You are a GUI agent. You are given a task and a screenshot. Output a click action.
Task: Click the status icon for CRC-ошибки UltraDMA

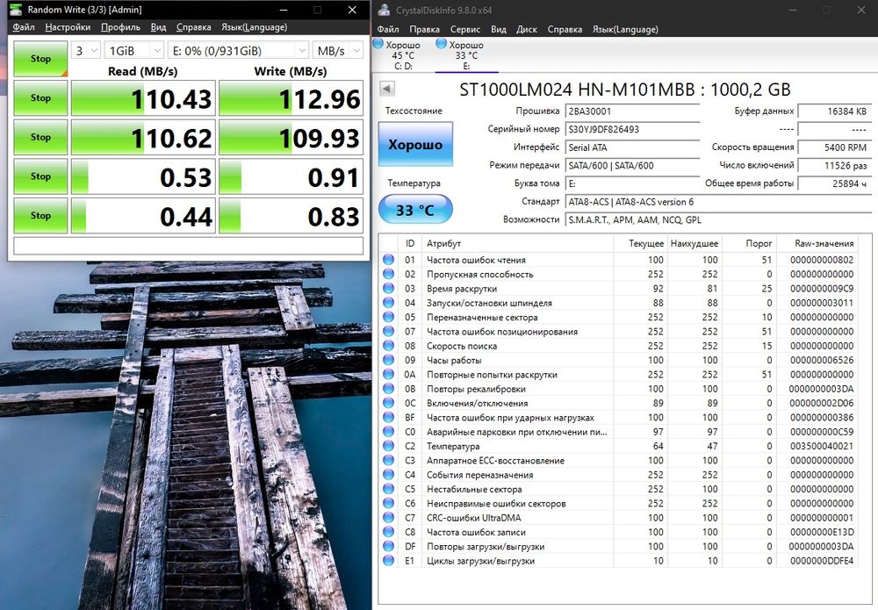(388, 518)
